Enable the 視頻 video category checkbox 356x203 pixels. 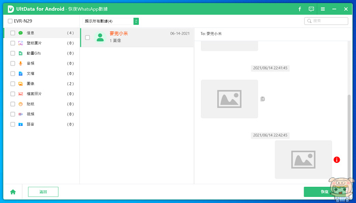coord(13,114)
